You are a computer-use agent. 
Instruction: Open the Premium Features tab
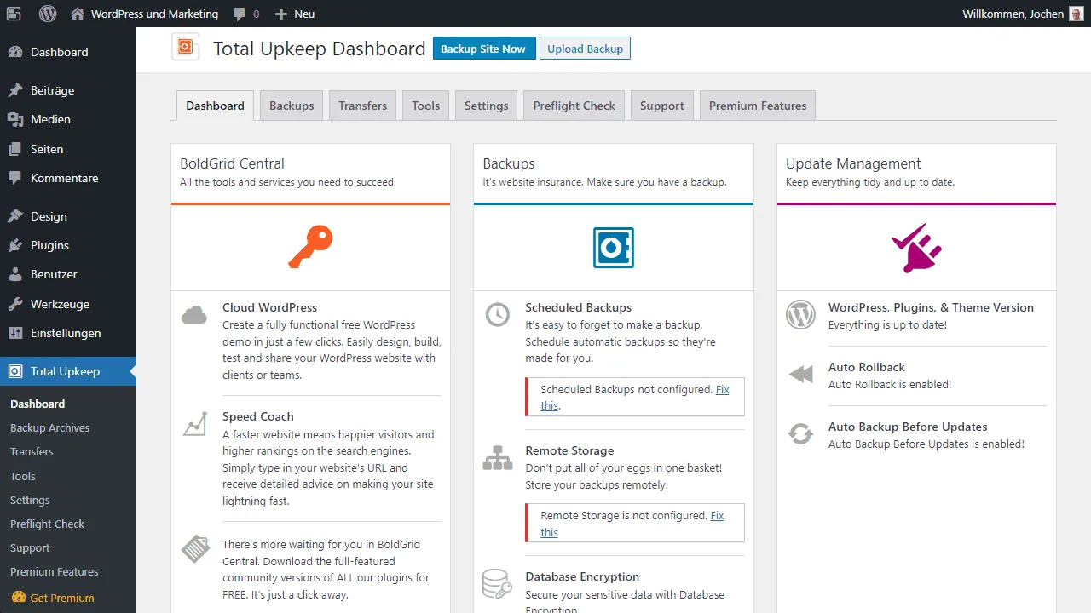pos(758,106)
